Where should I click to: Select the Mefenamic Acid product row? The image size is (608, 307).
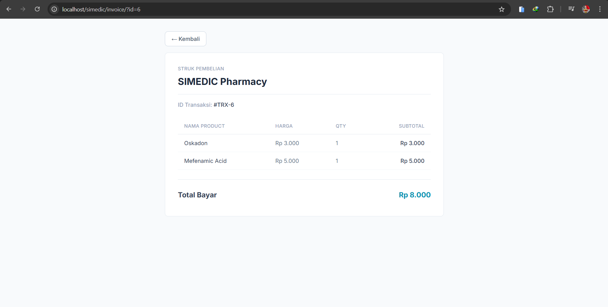pyautogui.click(x=304, y=161)
